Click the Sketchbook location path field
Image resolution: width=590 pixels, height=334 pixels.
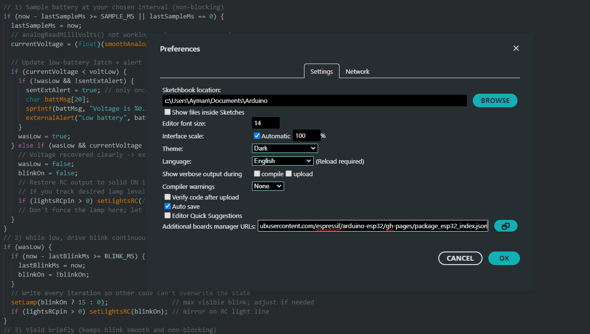(x=315, y=100)
